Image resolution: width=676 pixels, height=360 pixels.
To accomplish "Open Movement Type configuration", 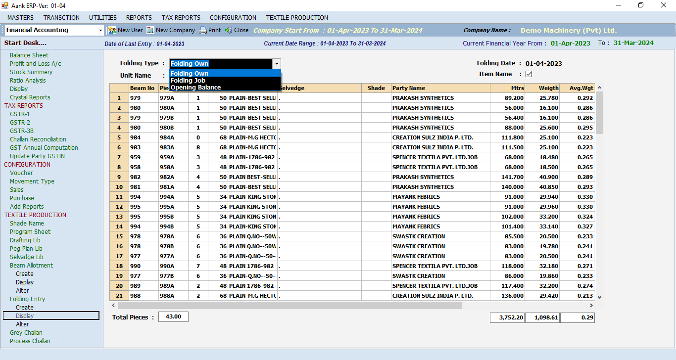I will (32, 181).
